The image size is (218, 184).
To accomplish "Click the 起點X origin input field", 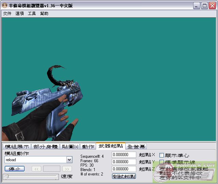I will tap(124, 155).
